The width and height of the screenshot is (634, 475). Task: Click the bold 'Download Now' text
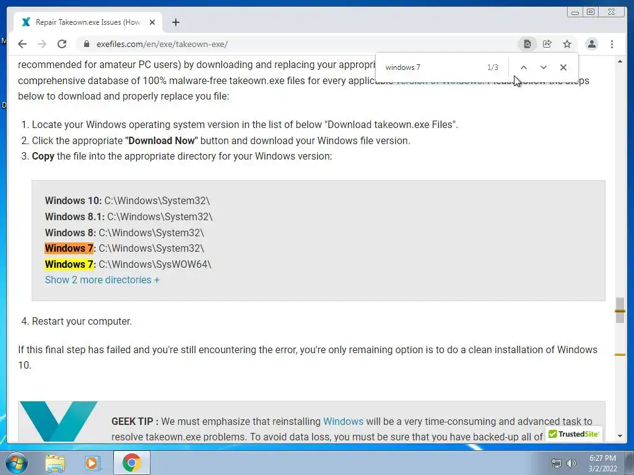pyautogui.click(x=162, y=140)
